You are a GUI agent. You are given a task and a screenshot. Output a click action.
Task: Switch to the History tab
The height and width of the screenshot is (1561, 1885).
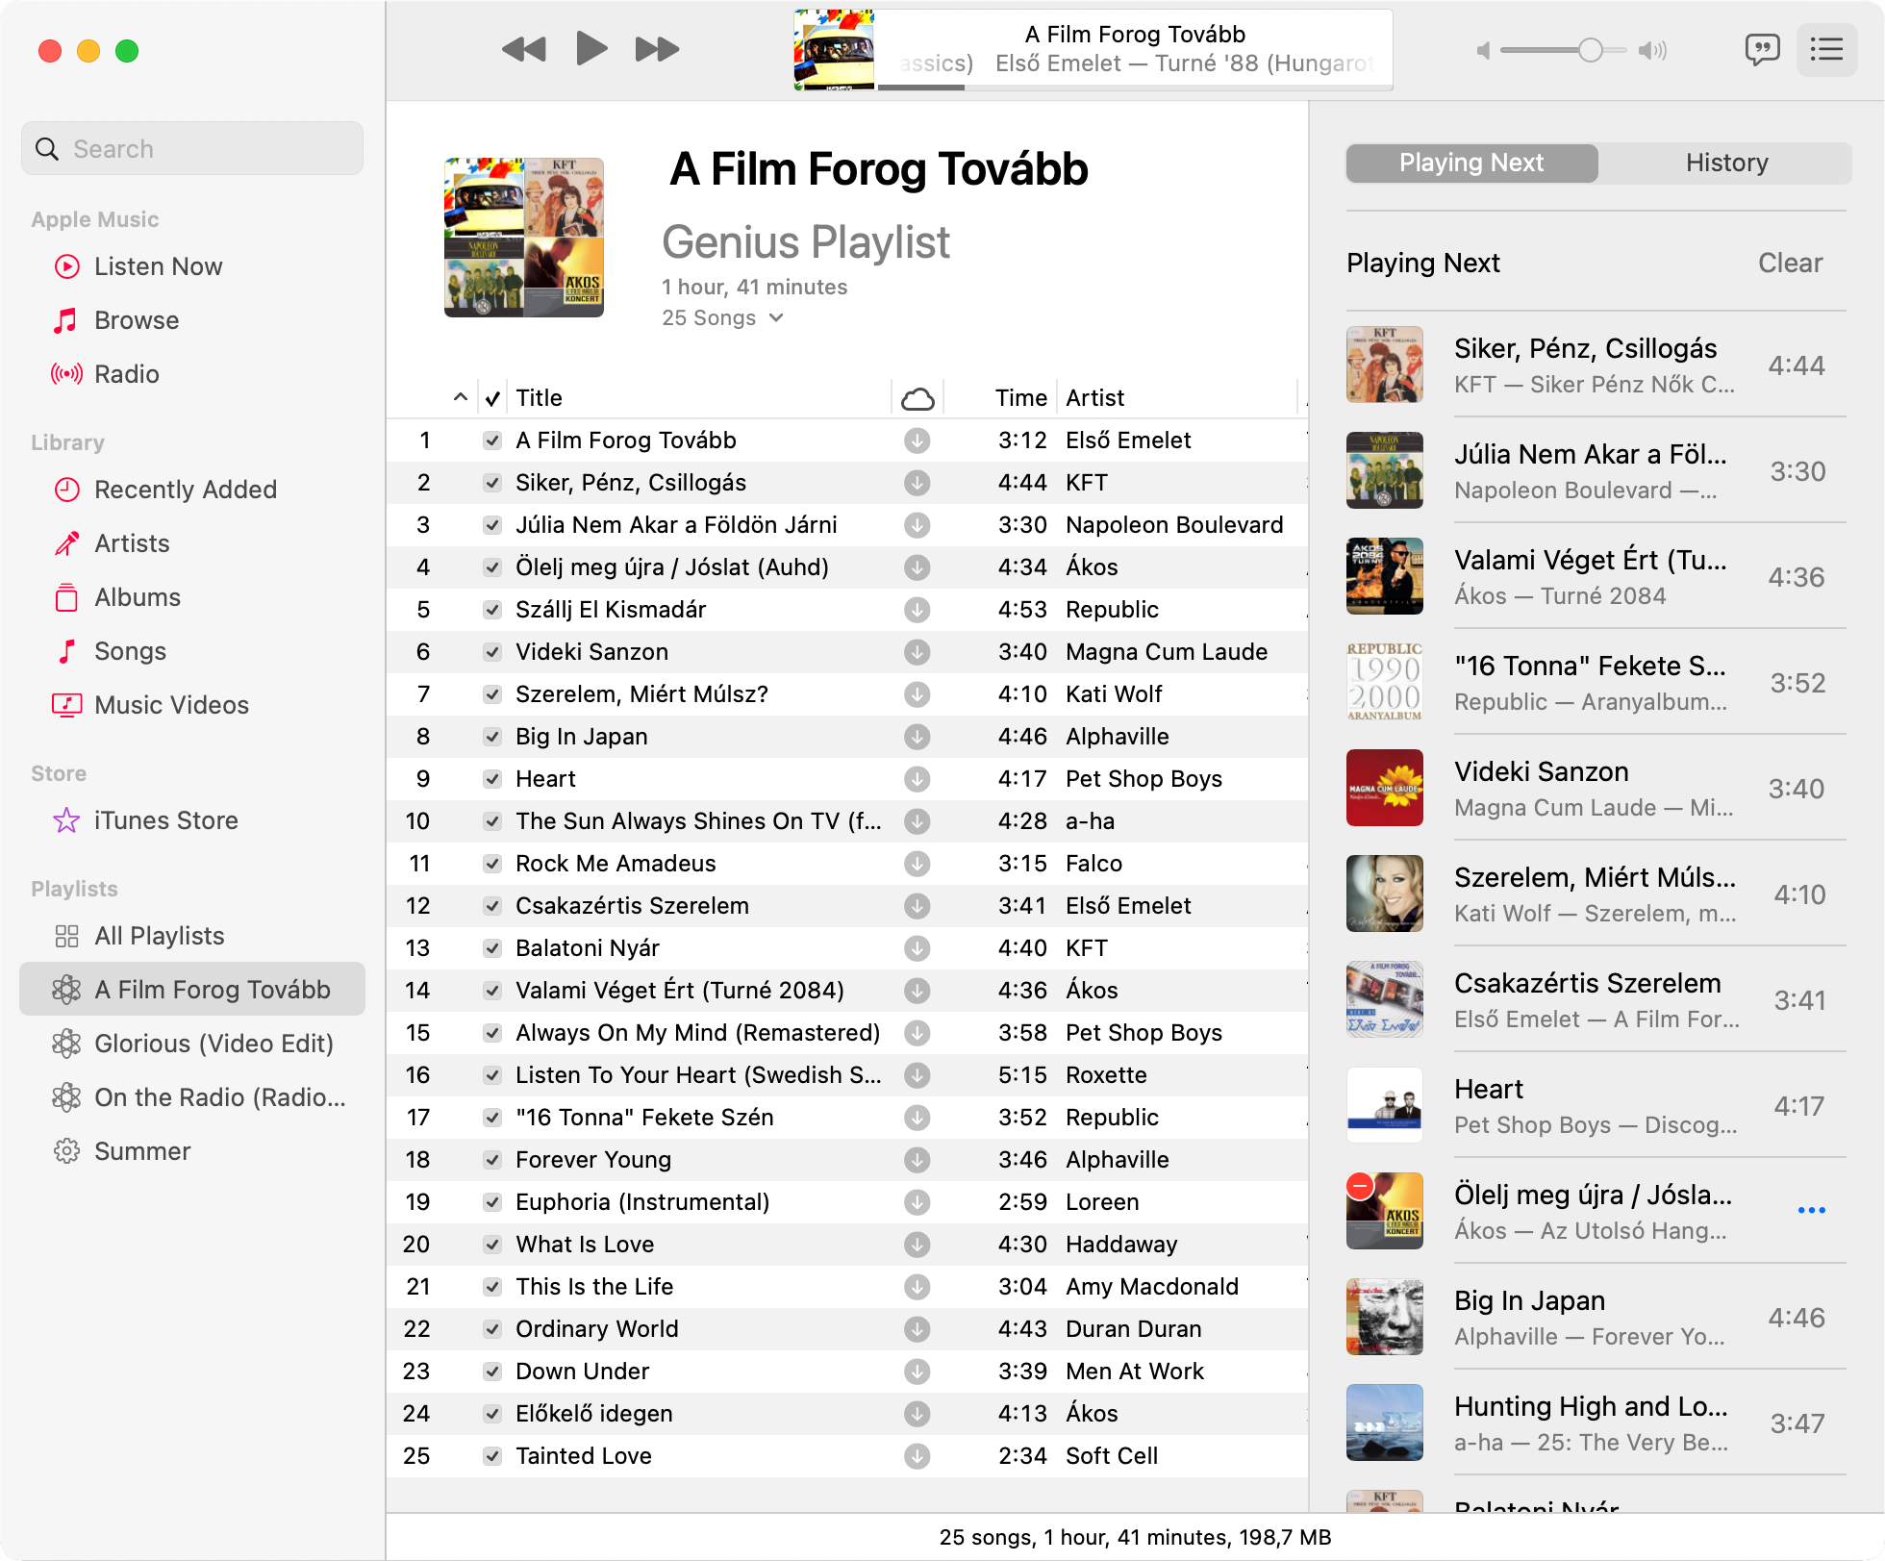click(x=1726, y=163)
